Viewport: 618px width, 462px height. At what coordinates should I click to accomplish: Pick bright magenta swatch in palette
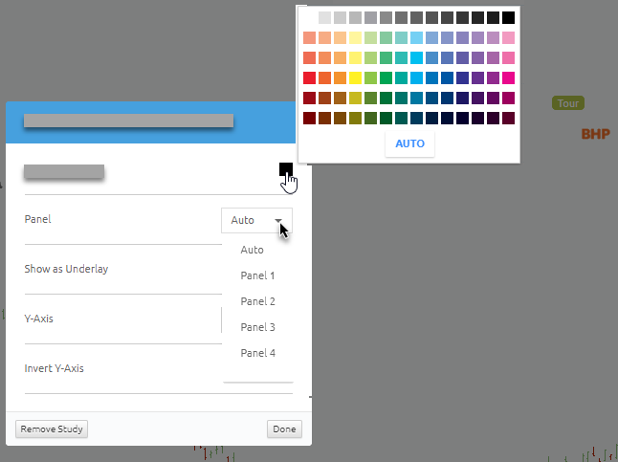(x=508, y=78)
